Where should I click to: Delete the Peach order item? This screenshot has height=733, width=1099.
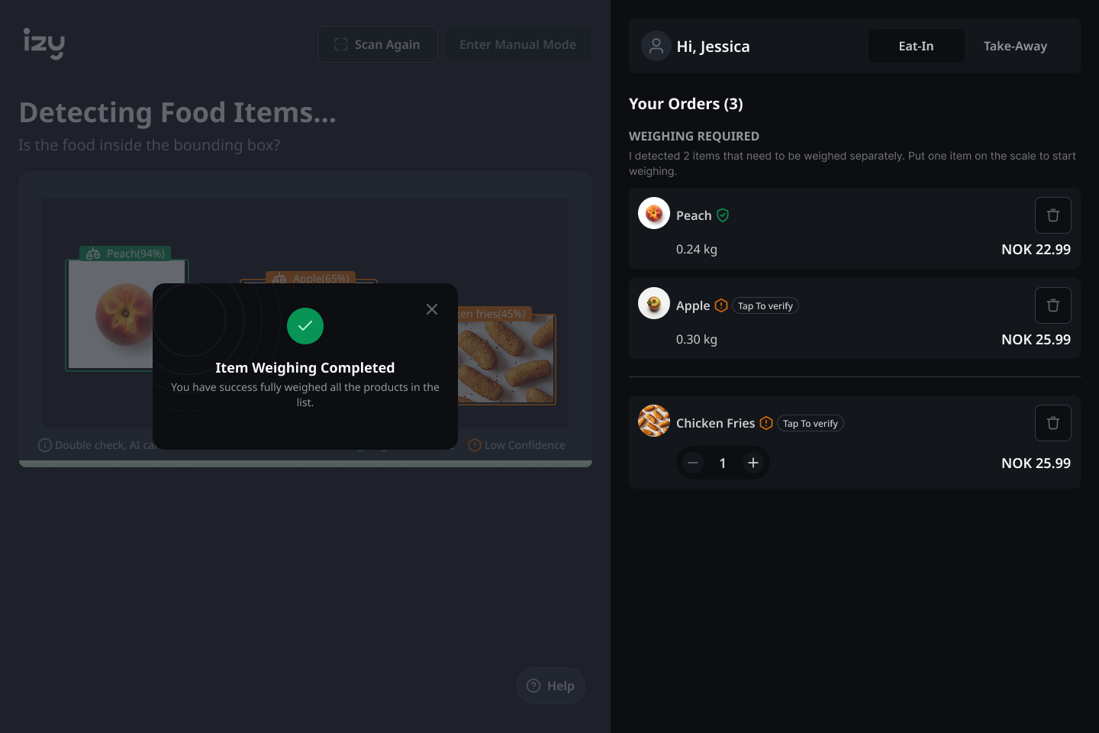pyautogui.click(x=1052, y=215)
